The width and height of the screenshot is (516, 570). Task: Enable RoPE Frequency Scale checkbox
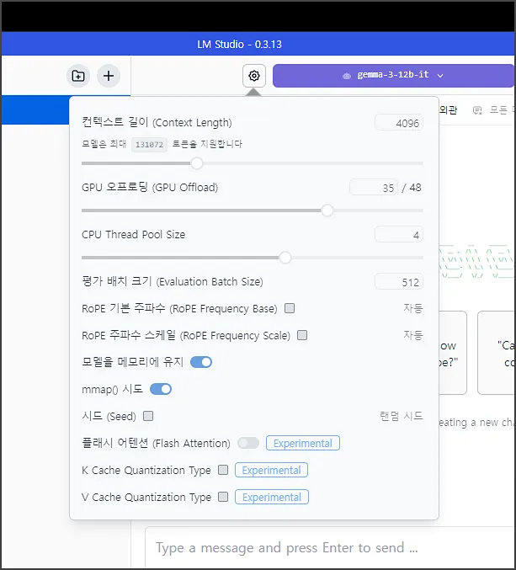tap(302, 335)
